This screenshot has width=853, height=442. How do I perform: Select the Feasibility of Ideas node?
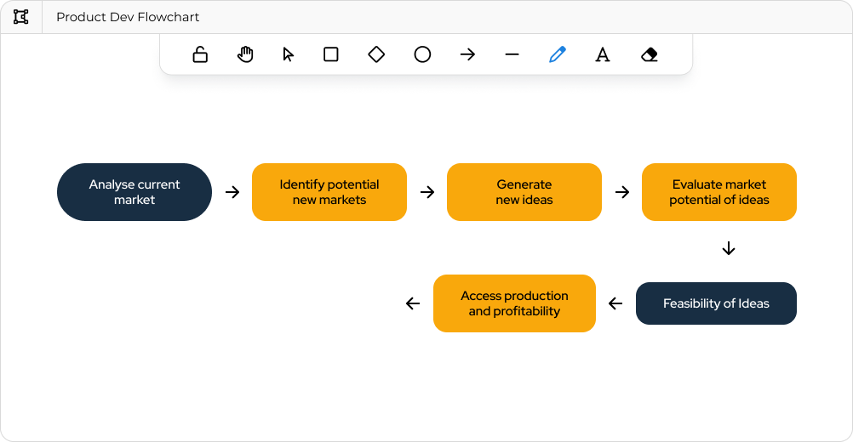(716, 303)
